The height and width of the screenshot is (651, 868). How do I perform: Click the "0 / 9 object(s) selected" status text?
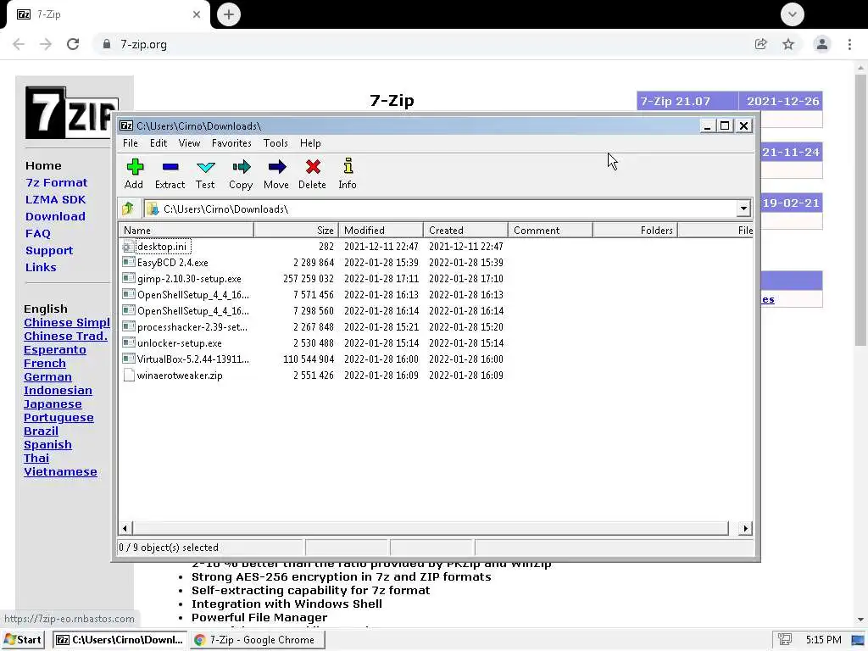coord(169,548)
